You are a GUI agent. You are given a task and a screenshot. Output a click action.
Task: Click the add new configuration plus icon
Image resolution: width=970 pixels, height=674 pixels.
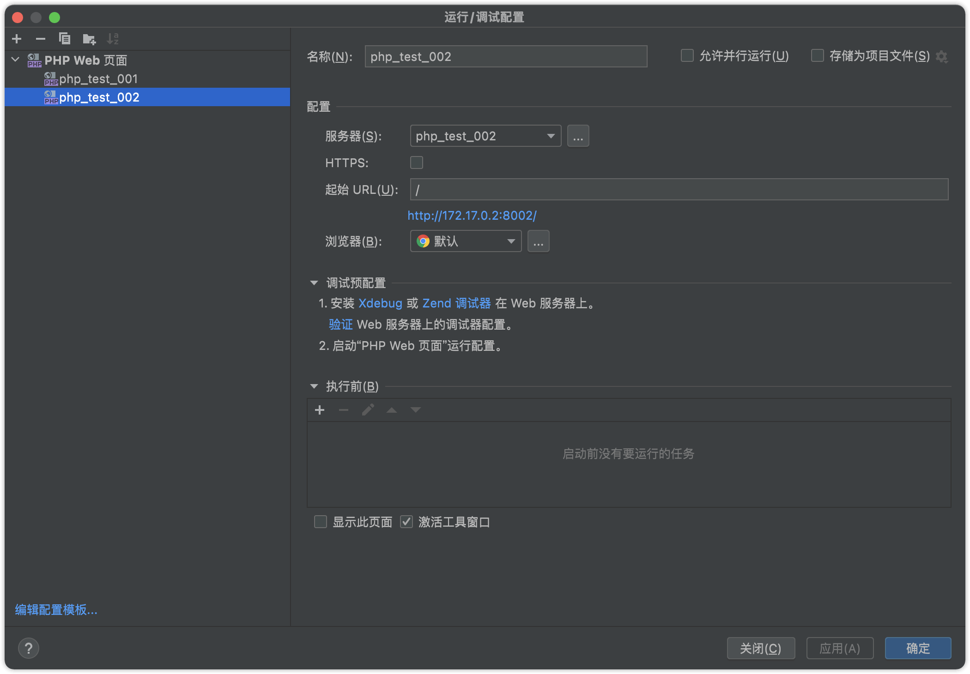[17, 39]
